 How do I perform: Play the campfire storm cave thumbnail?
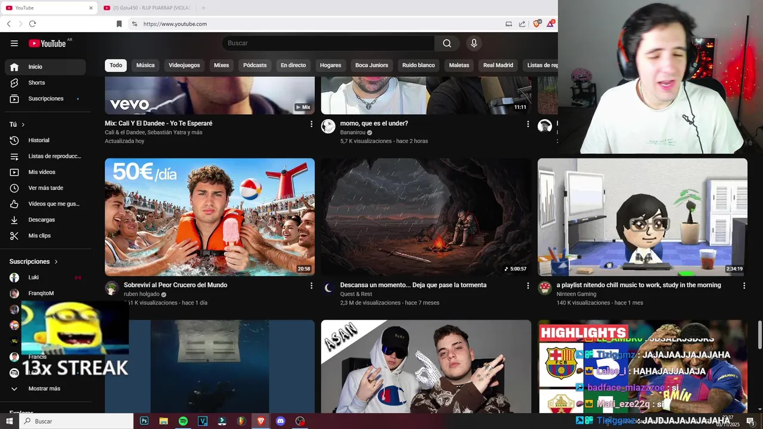point(426,217)
